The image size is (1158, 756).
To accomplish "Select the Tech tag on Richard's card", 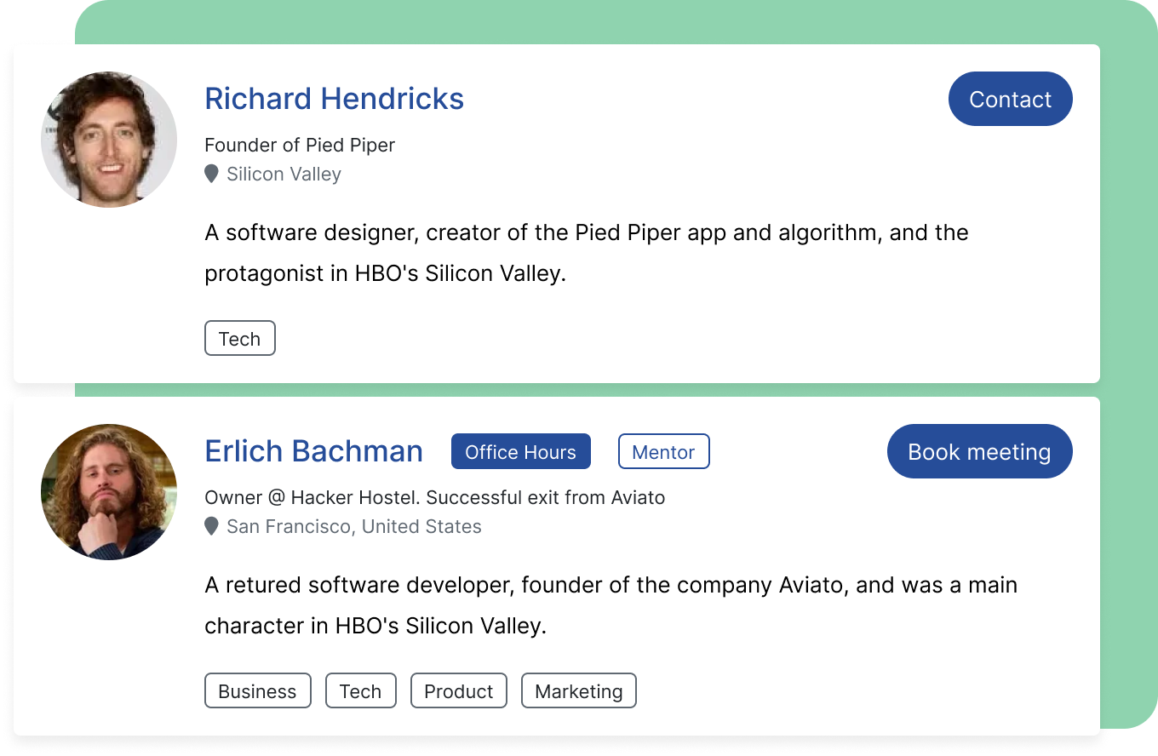I will click(x=239, y=338).
